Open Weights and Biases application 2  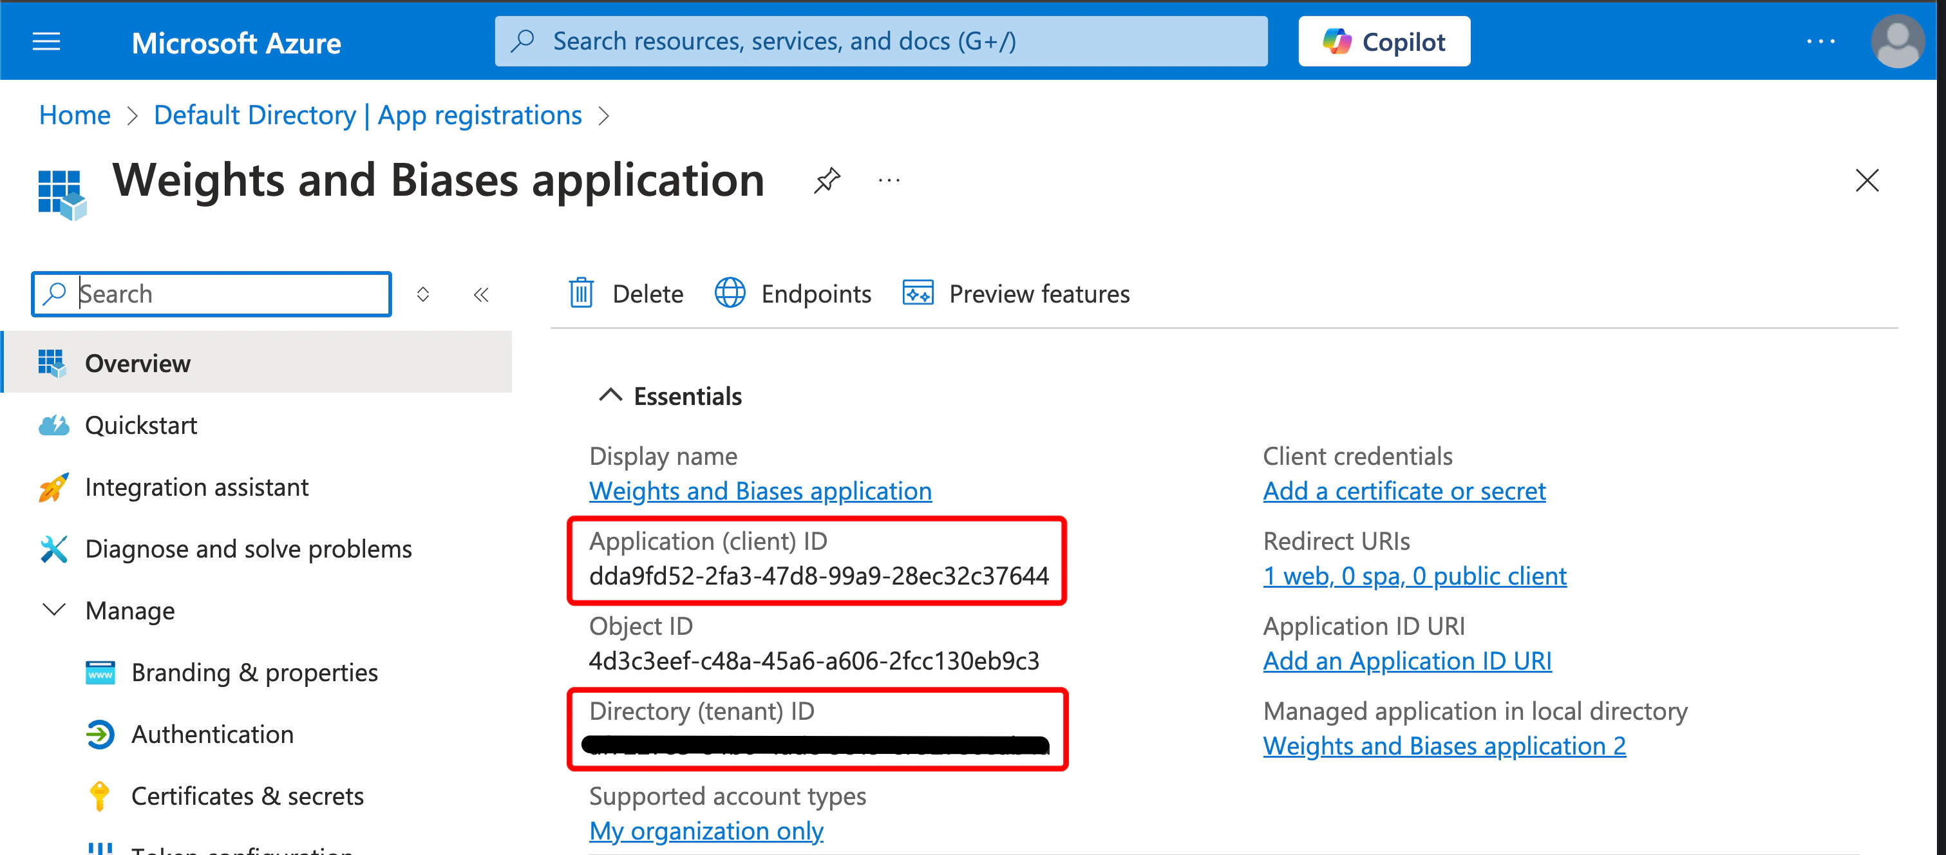point(1444,746)
